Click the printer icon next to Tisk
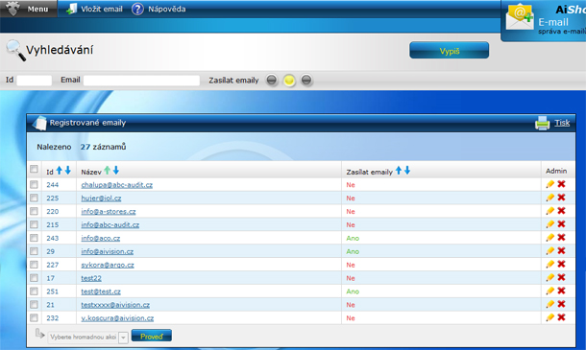This screenshot has width=586, height=350. (542, 123)
